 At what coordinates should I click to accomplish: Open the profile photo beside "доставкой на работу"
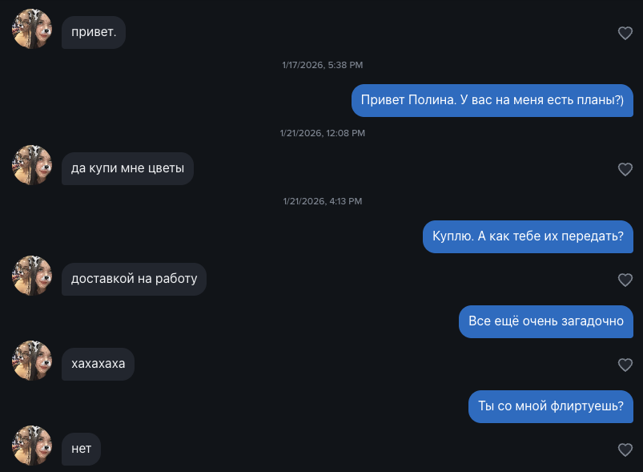click(32, 276)
